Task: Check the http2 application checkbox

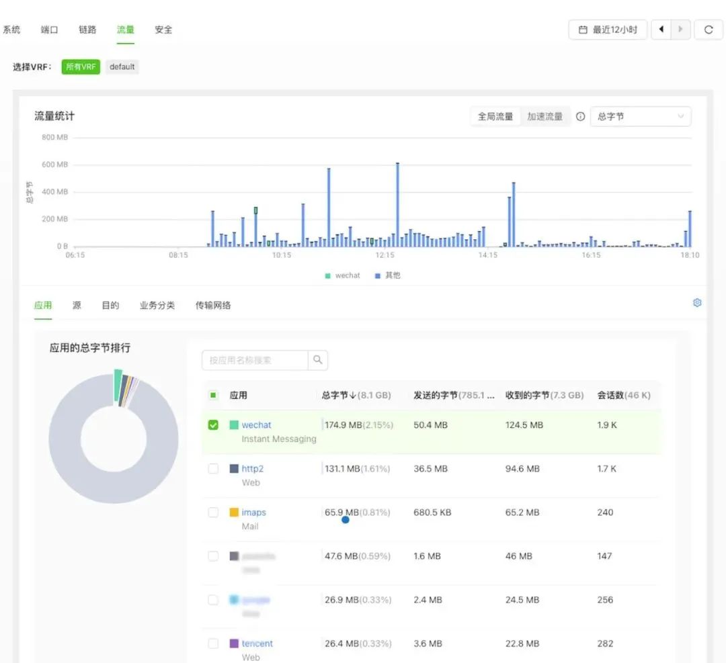Action: pyautogui.click(x=213, y=469)
